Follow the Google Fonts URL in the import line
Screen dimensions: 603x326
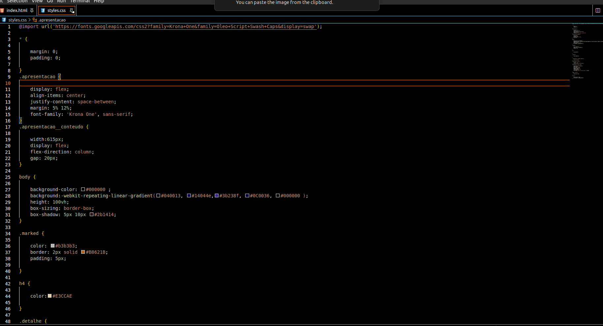tap(185, 26)
